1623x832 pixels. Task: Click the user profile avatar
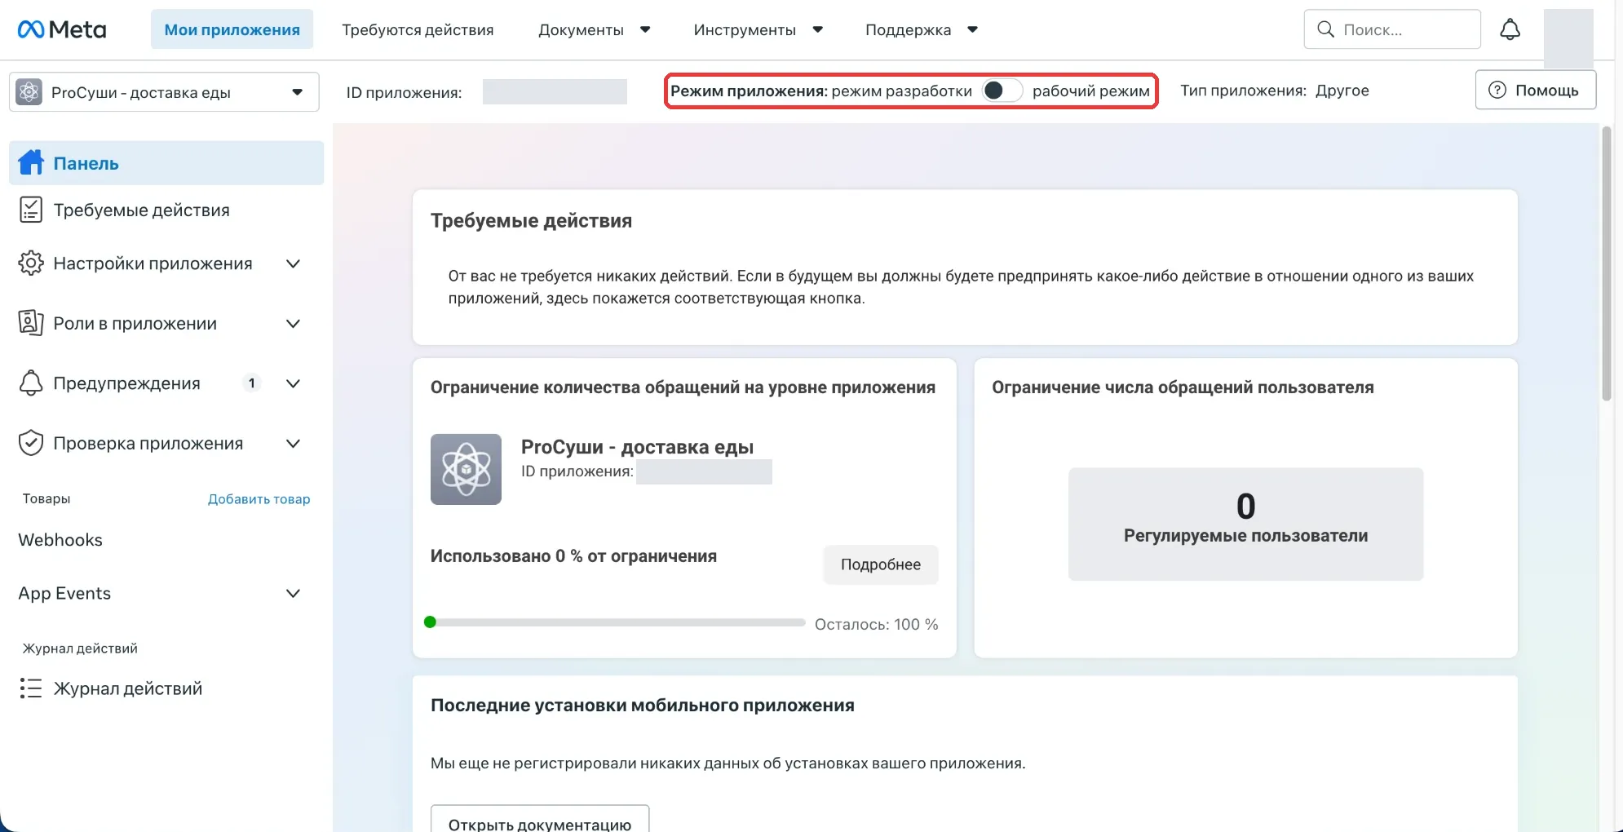click(1568, 38)
